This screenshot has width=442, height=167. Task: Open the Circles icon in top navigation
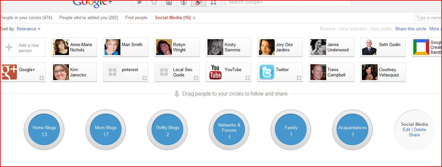[199, 3]
